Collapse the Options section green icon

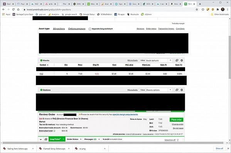41,90
